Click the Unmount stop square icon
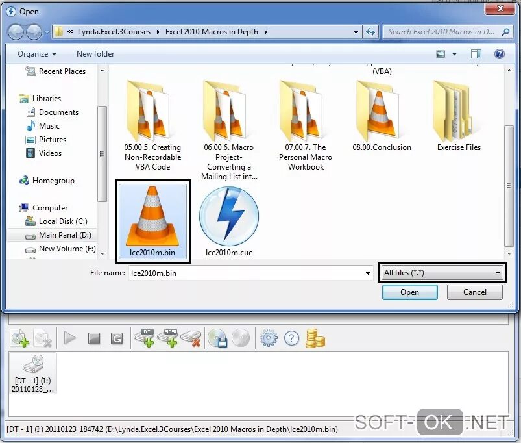 [94, 338]
